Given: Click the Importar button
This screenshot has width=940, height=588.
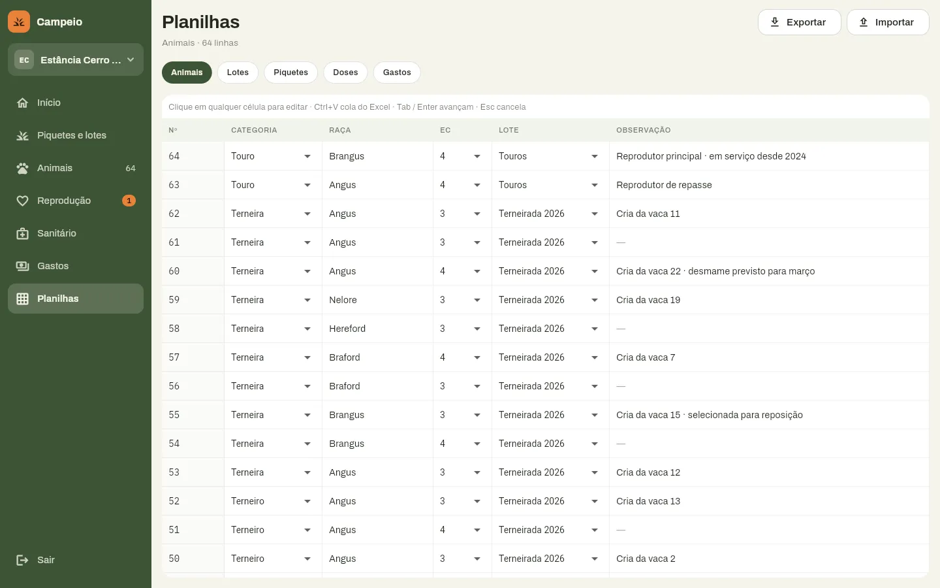Looking at the screenshot, I should click(x=888, y=22).
